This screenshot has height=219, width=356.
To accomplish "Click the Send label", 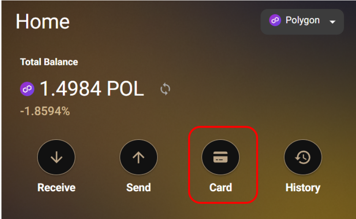I will [x=139, y=187].
